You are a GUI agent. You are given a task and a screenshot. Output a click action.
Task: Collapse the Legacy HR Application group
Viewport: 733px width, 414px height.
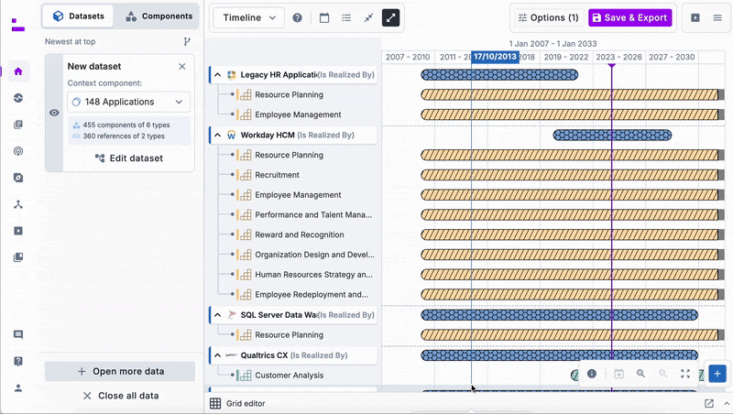pos(217,75)
